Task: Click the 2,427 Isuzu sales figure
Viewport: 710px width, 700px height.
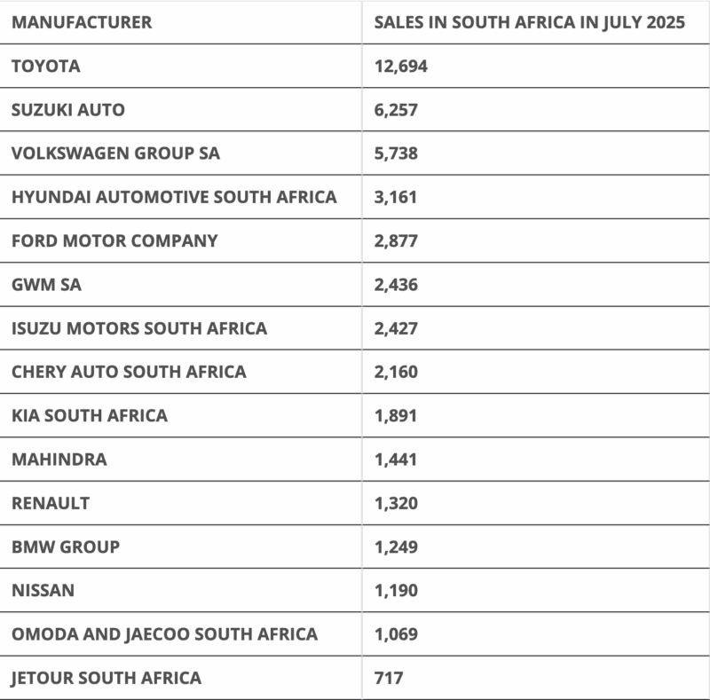Action: tap(396, 328)
